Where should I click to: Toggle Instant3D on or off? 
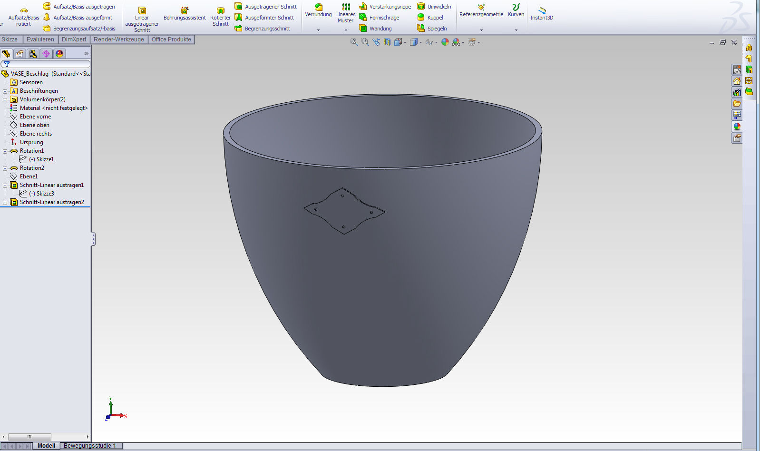(x=542, y=13)
